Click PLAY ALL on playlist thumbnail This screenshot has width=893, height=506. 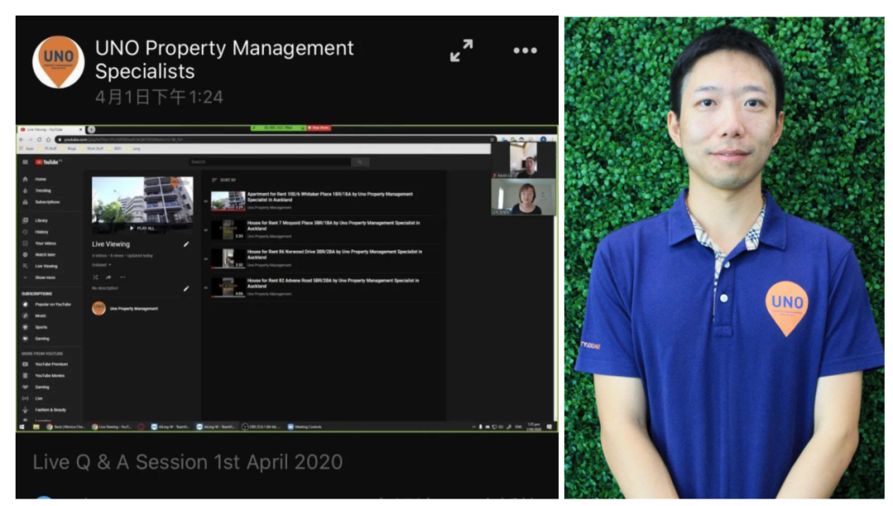pos(142,228)
